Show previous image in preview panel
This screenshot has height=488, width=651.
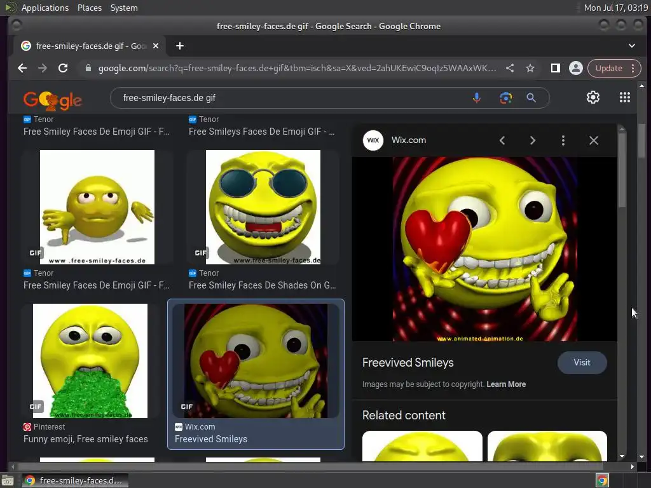click(x=502, y=140)
